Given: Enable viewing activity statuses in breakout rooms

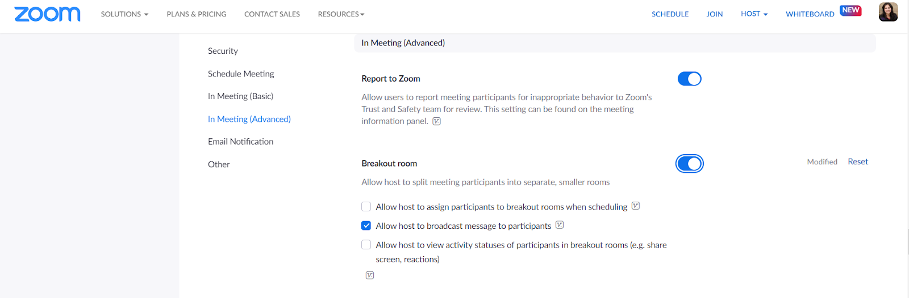Looking at the screenshot, I should (x=366, y=245).
